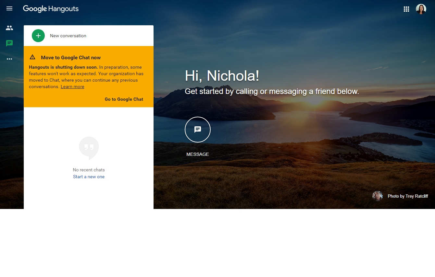Screen dimensions: 435x277
Task: Click Trey Ratcliff's photographer avatar
Action: tap(378, 196)
